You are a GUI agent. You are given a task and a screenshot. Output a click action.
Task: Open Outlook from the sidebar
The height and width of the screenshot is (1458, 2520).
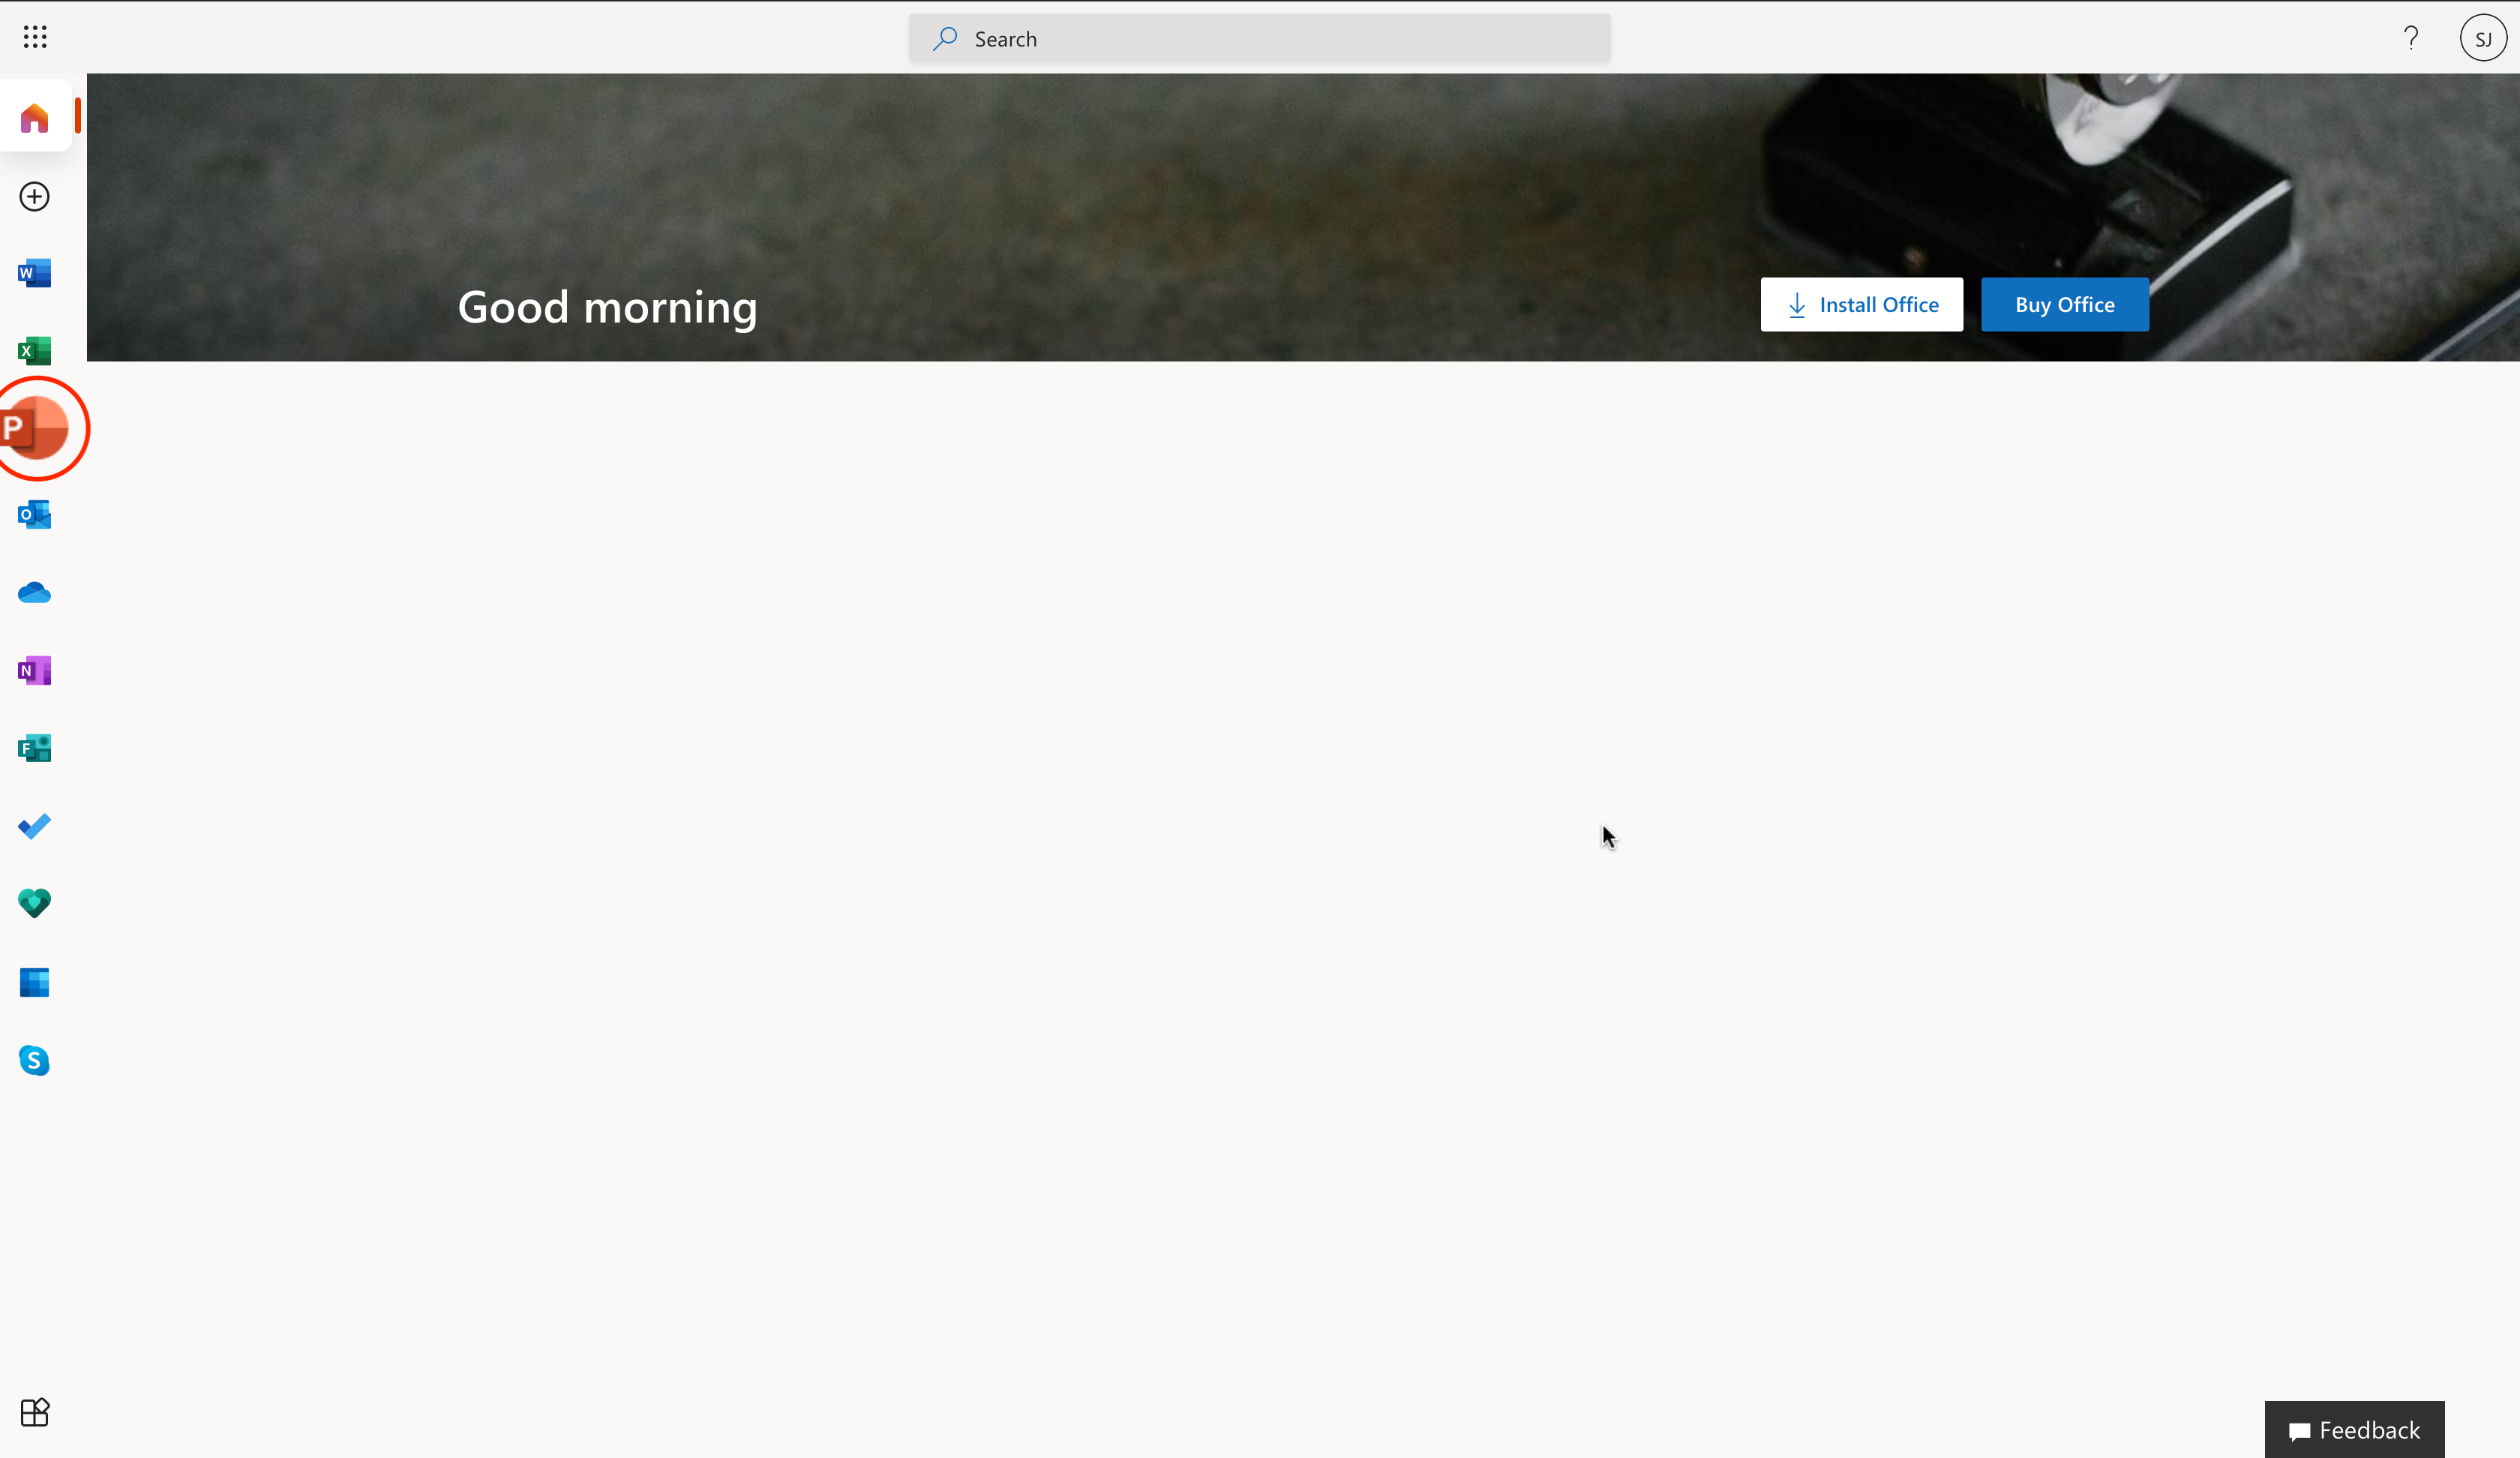pos(35,515)
